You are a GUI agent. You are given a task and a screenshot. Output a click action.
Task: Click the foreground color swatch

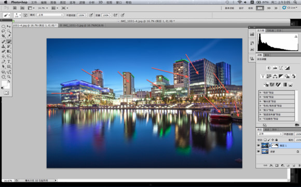[x=4, y=83]
